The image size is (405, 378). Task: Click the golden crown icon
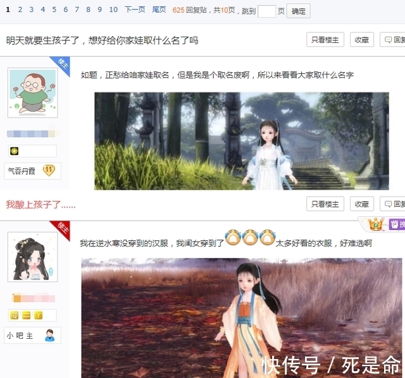coord(375,224)
